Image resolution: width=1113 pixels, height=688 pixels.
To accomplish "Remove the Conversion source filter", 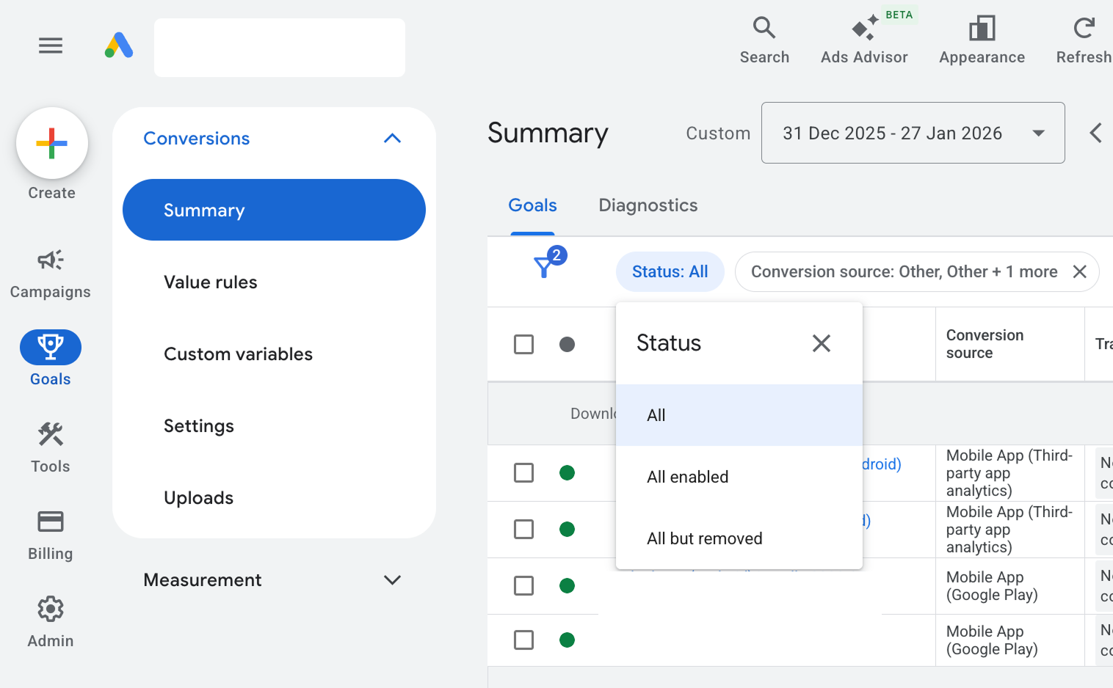I will (x=1079, y=271).
